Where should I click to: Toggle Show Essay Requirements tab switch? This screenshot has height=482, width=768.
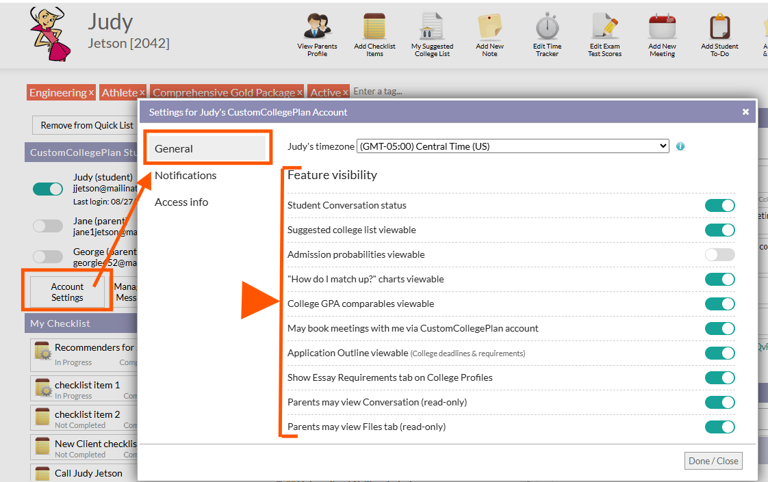(720, 378)
